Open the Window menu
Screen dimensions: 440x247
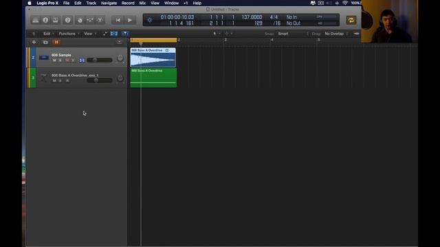click(171, 3)
